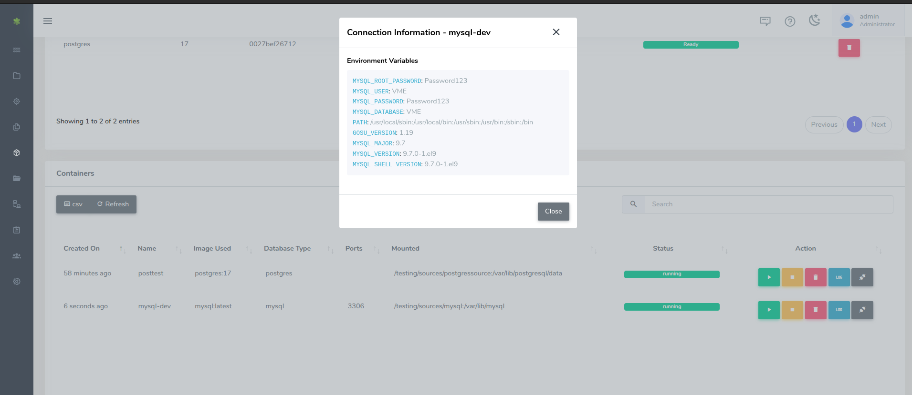Click /testing/sources/mysql mount path
This screenshot has width=912, height=395.
click(x=449, y=306)
